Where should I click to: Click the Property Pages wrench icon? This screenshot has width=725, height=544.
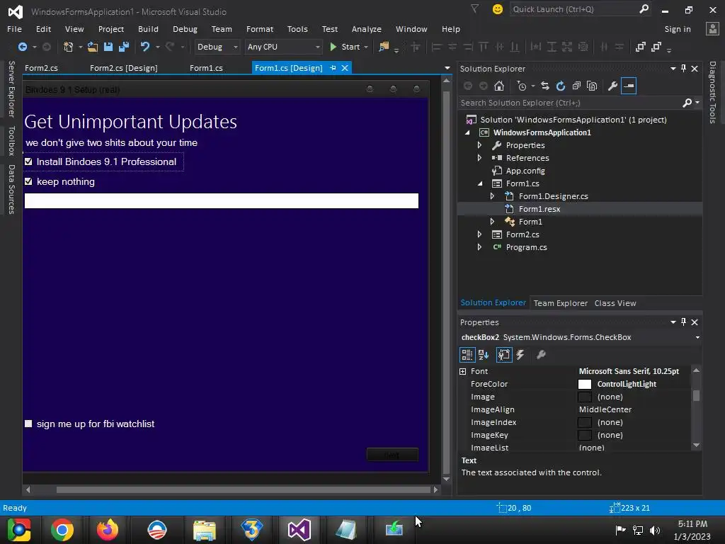541,355
